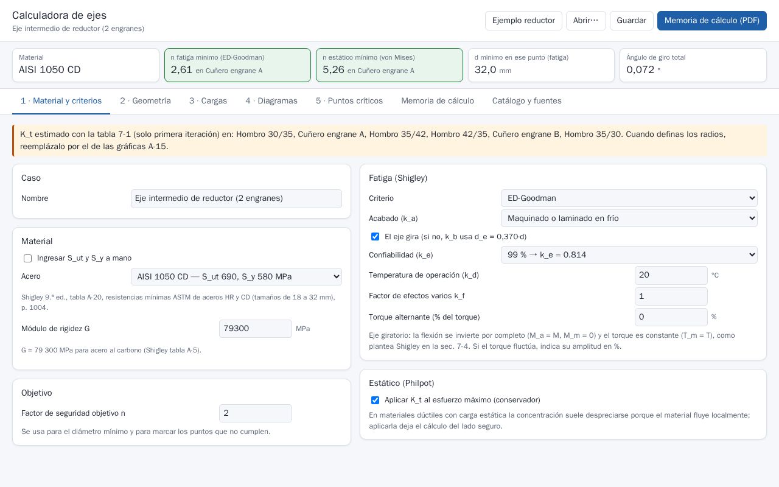Switch to the 2 · Geometría tab
Image resolution: width=779 pixels, height=487 pixels.
pos(145,101)
